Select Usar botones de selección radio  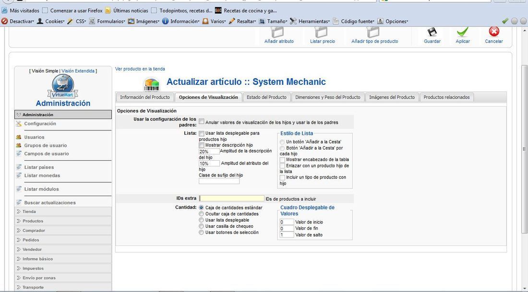coord(202,233)
